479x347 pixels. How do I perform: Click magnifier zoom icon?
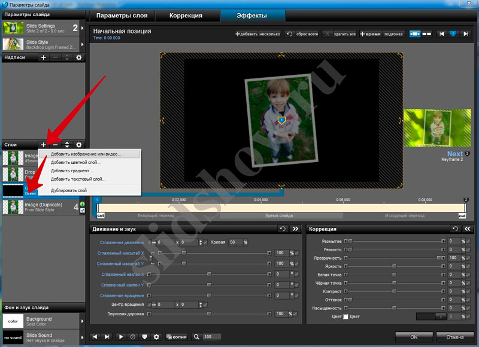pyautogui.click(x=196, y=337)
